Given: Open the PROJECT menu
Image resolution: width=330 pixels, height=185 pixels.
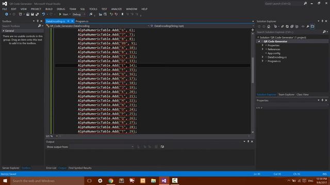Looking at the screenshot, I should pos(36,9).
